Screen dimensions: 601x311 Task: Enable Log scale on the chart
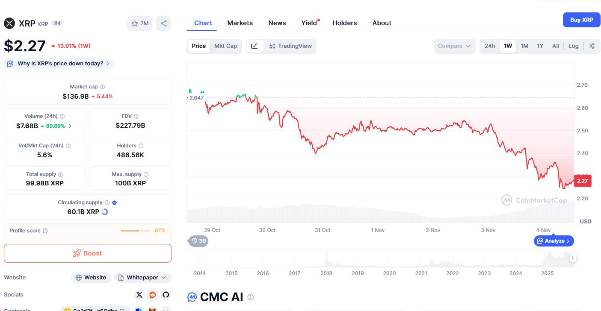[x=574, y=46]
